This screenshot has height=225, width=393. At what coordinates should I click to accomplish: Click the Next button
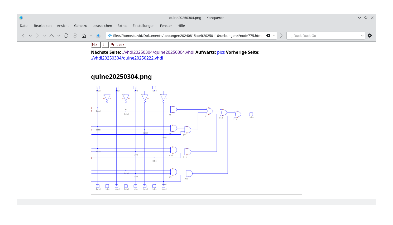[x=96, y=45]
